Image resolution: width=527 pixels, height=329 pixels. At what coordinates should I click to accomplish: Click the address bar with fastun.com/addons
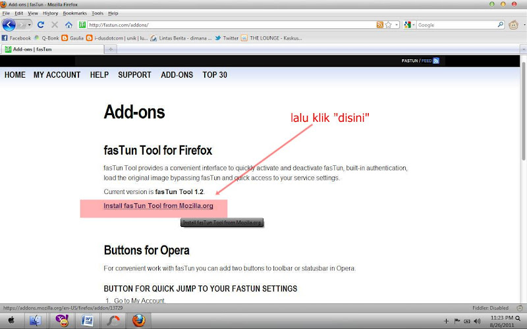tap(231, 25)
